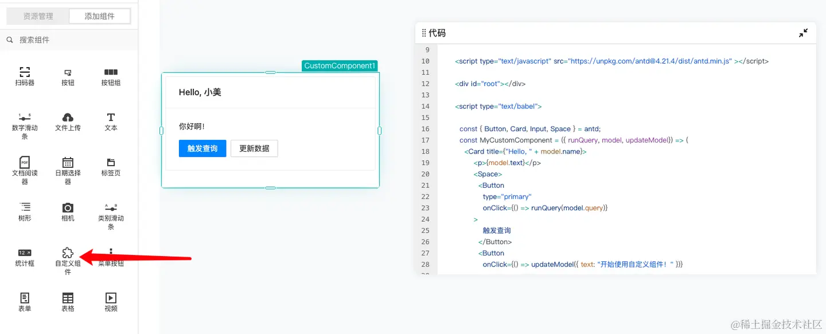Click the text '你好啊!' in the card
This screenshot has height=334, width=826.
(x=192, y=126)
